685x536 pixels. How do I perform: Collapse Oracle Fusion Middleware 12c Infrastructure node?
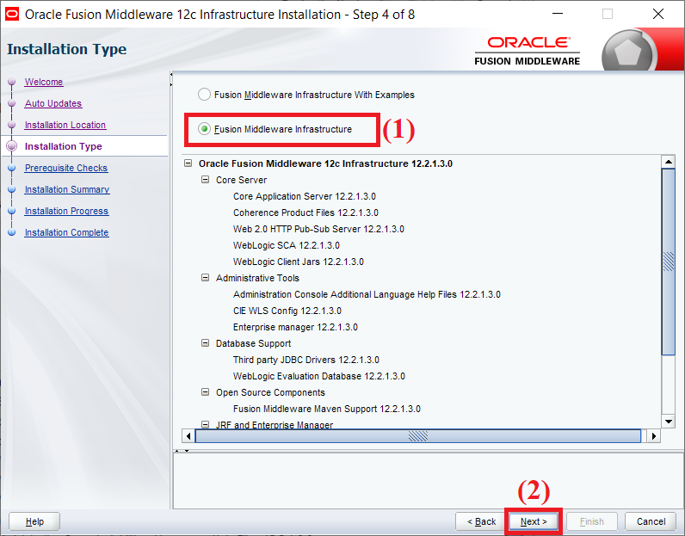(x=188, y=163)
